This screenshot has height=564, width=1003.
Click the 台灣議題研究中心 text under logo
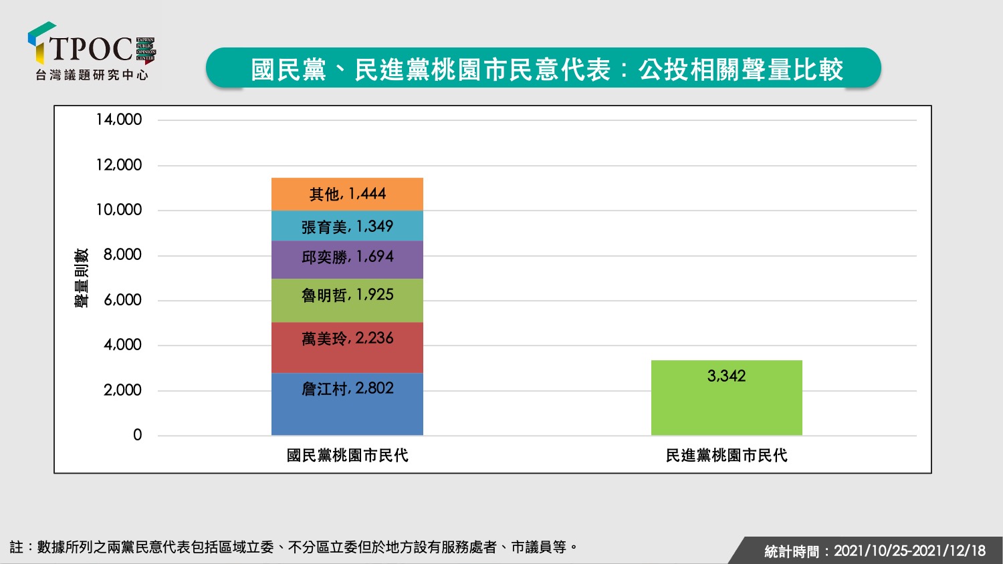tap(92, 75)
